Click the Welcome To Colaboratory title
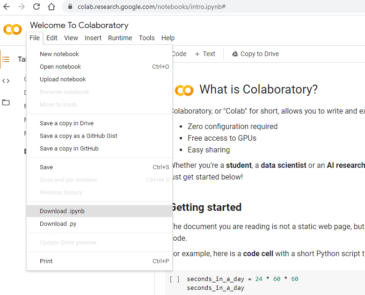Screen dimensions: 365x295 [x=79, y=25]
